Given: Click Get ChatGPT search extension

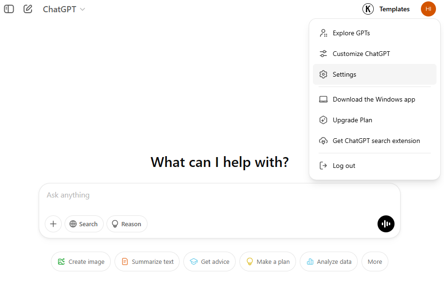Looking at the screenshot, I should tap(374, 141).
